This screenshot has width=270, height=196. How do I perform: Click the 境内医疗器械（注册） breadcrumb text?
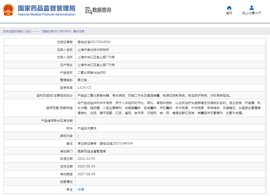click(19, 31)
